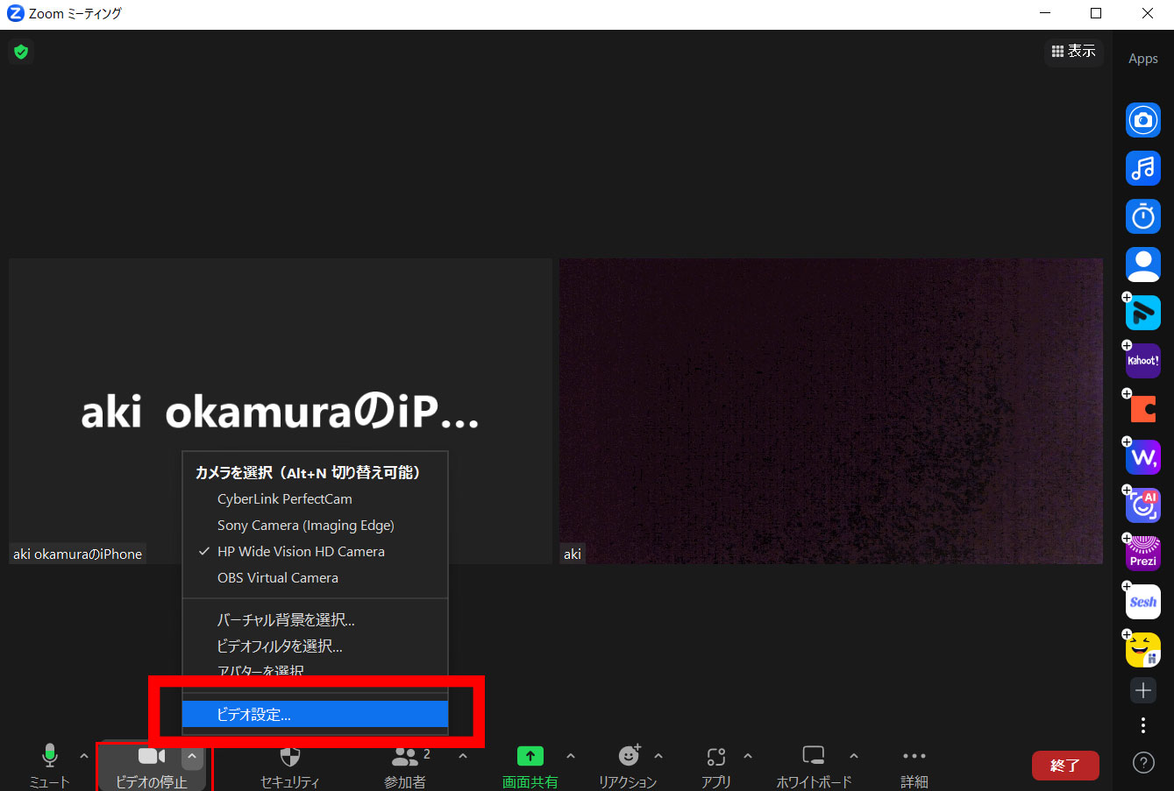Open the person silhouette app
Image resolution: width=1174 pixels, height=791 pixels.
pos(1142,265)
